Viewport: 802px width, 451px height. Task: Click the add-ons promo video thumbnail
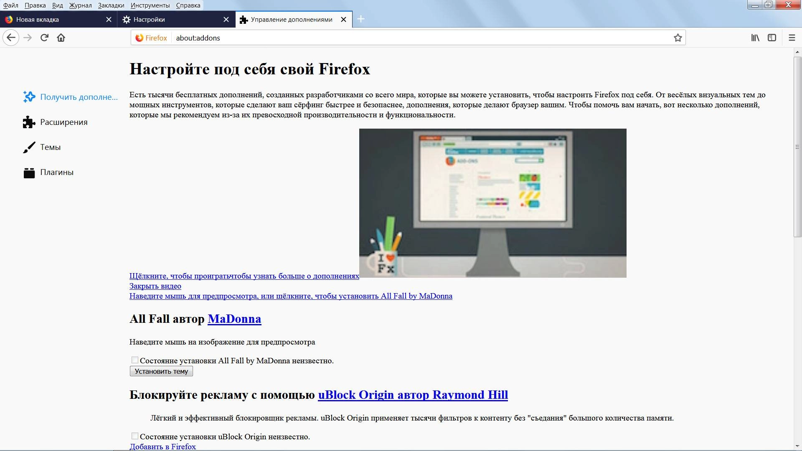pyautogui.click(x=493, y=203)
